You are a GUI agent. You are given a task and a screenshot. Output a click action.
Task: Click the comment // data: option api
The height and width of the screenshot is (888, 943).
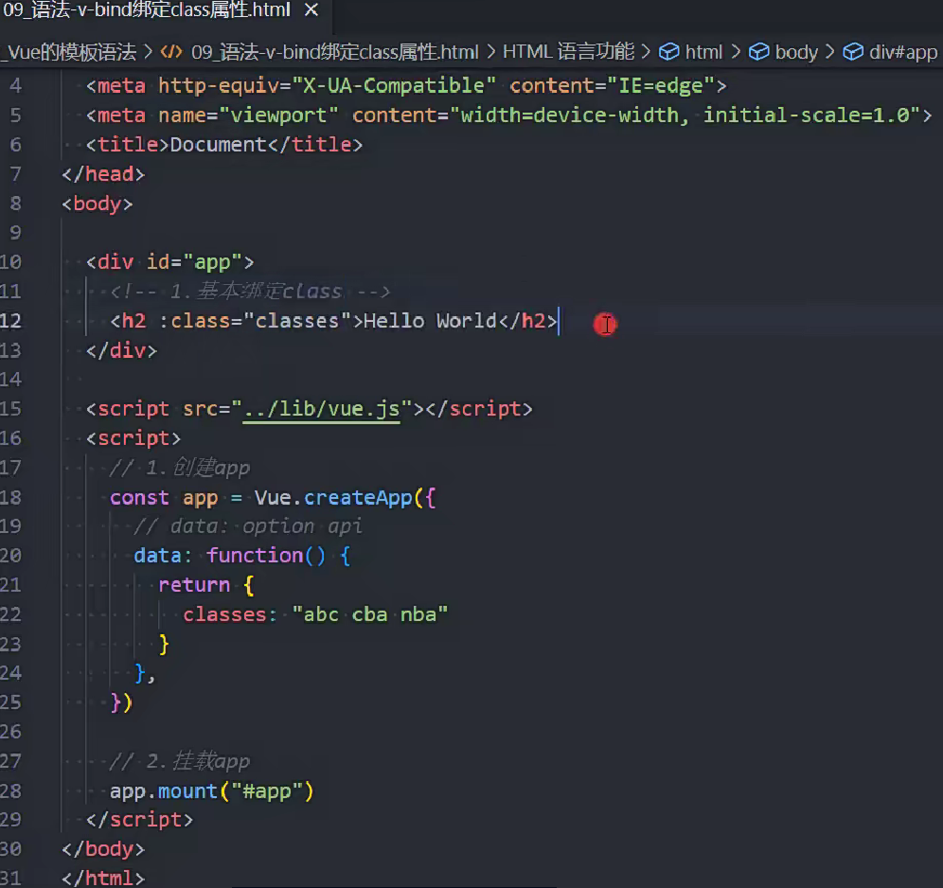coord(248,526)
